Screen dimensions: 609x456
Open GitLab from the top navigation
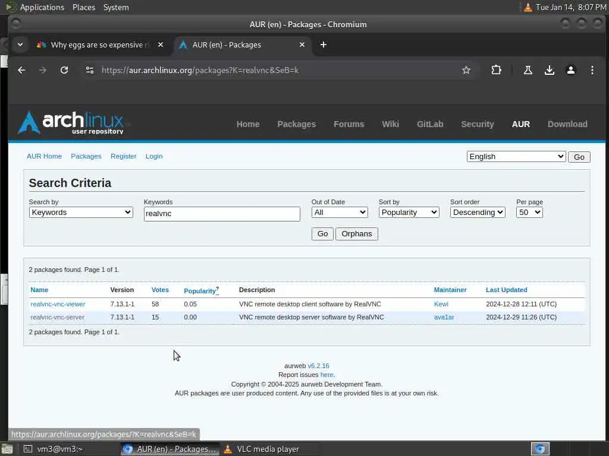pos(430,124)
